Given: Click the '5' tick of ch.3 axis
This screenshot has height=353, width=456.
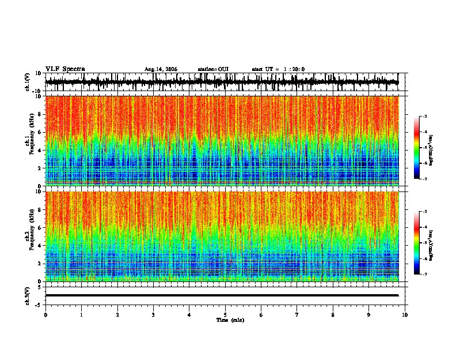Looking at the screenshot, I should [x=40, y=287].
